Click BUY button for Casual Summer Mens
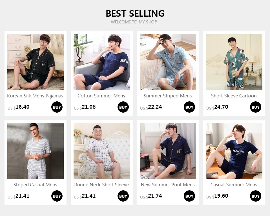270x216 pixels. click(x=256, y=196)
